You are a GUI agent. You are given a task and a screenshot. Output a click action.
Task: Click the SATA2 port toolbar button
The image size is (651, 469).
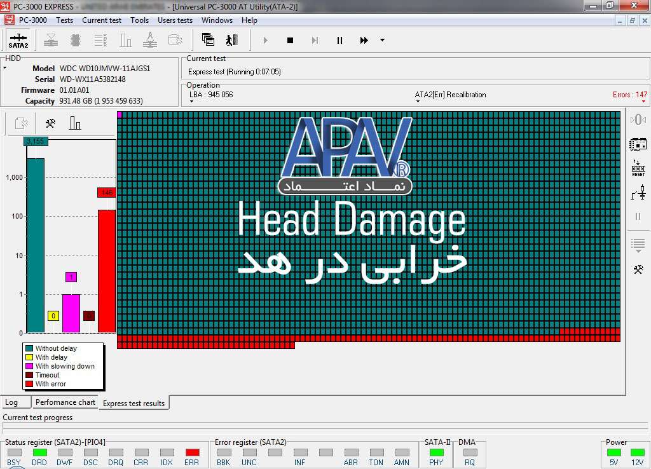click(x=18, y=40)
